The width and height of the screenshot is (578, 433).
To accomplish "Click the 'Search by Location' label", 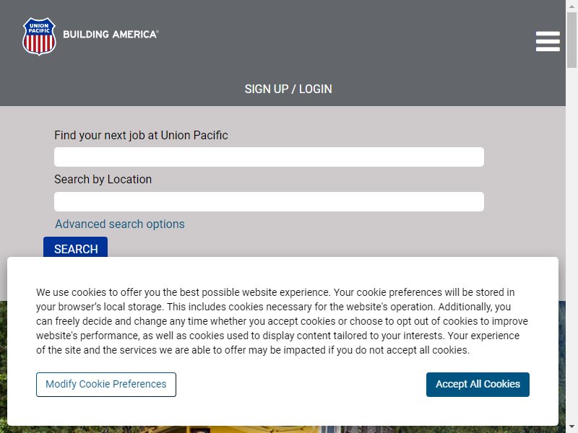I will tap(103, 179).
